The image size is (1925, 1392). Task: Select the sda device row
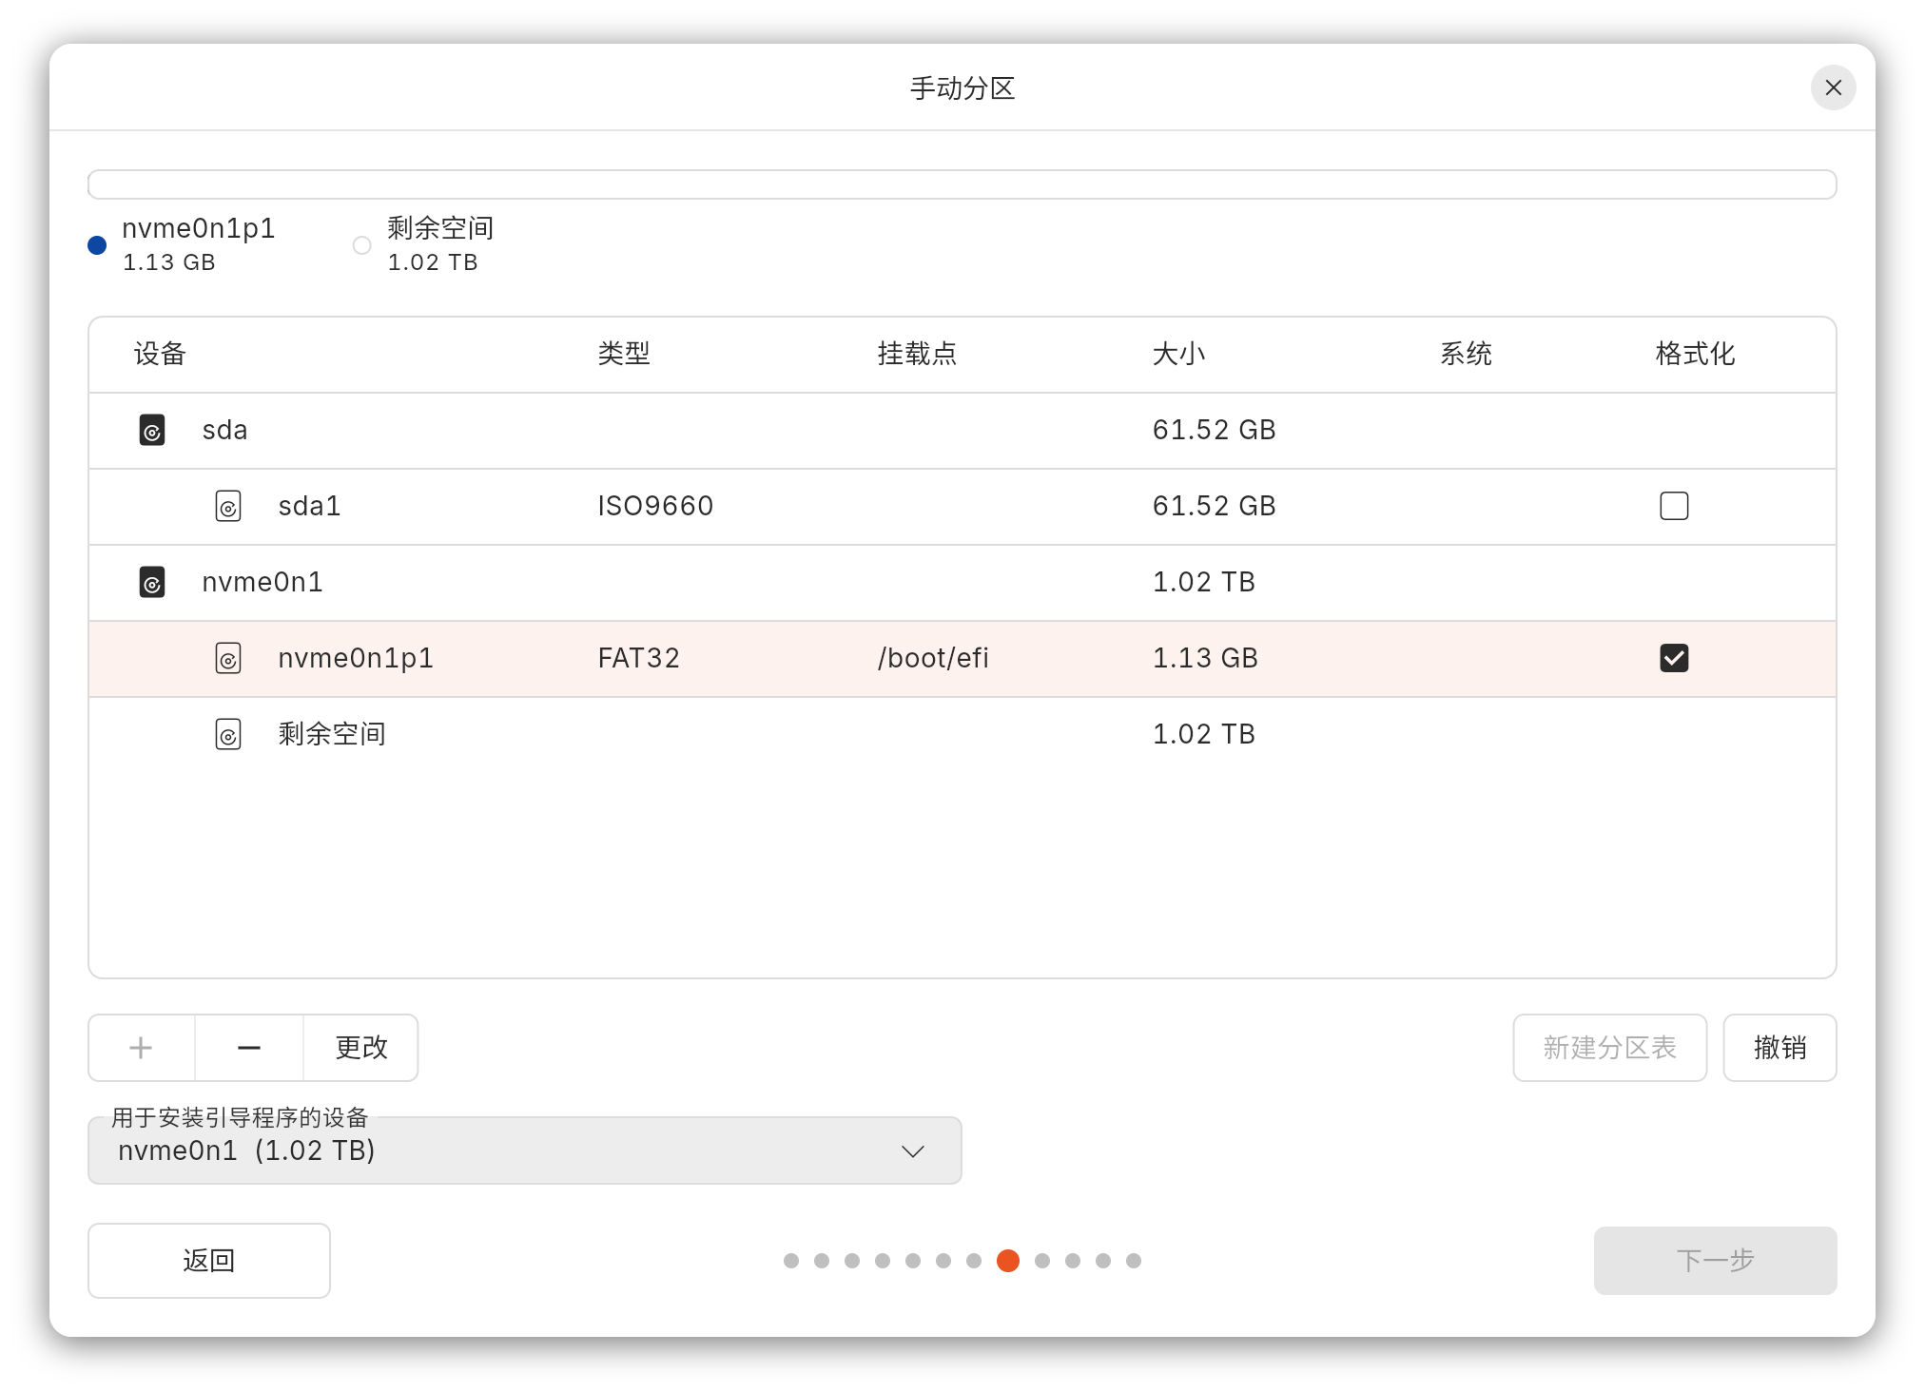pyautogui.click(x=962, y=431)
